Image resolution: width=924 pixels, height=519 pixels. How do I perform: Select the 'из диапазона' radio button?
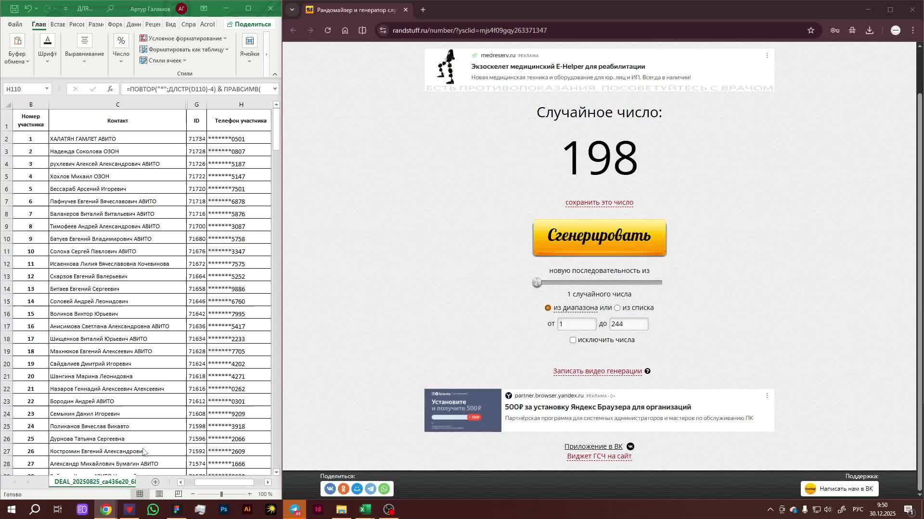point(548,308)
